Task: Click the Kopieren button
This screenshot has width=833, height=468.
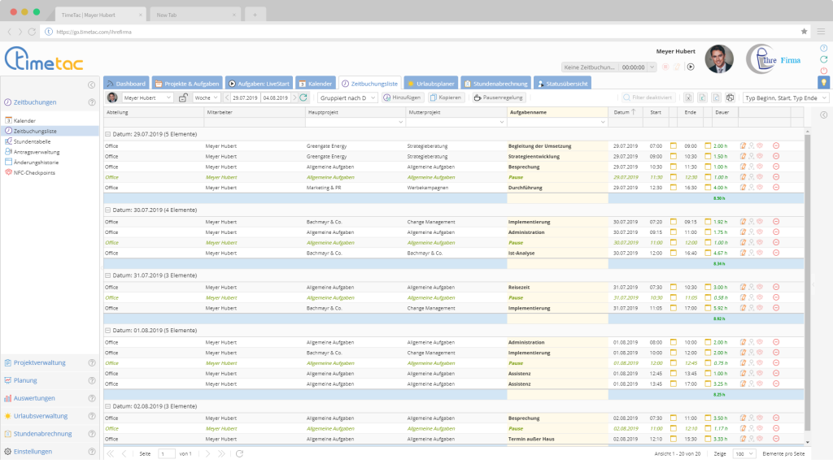Action: [x=446, y=97]
